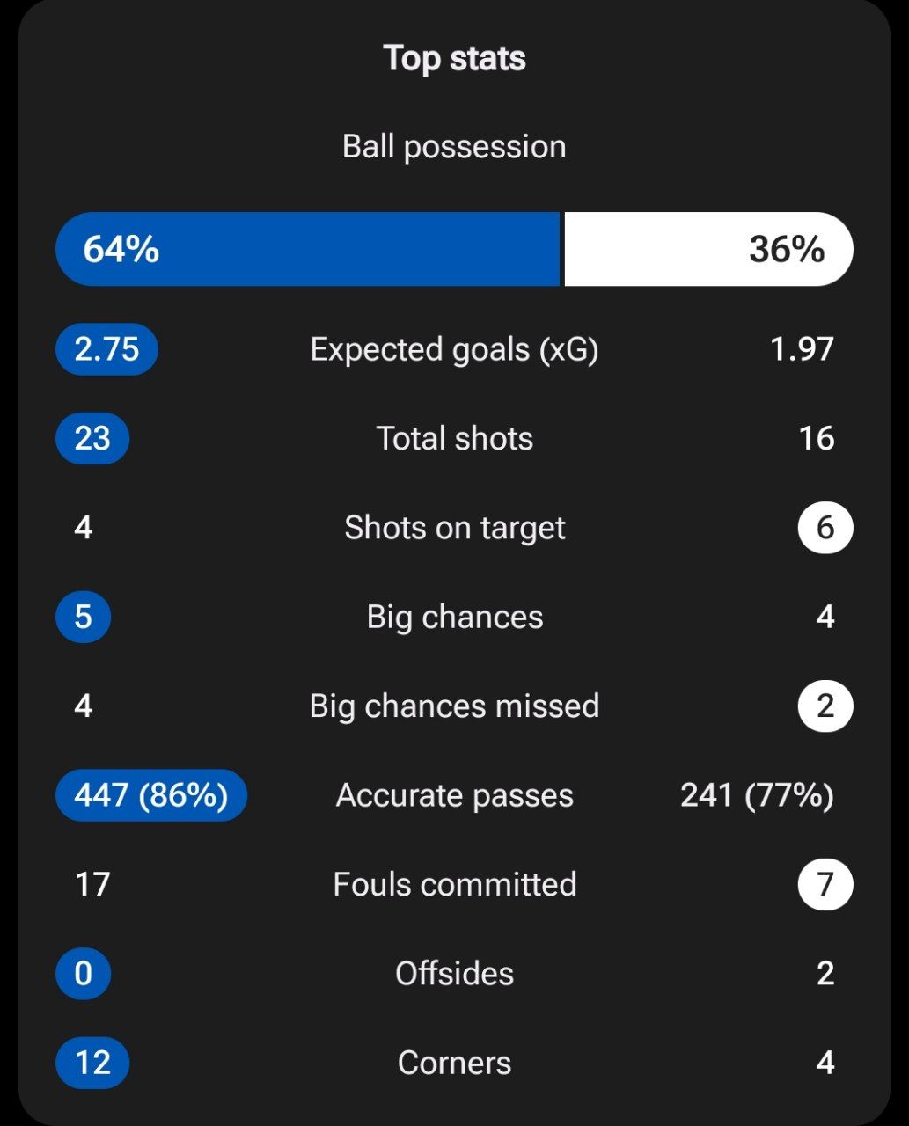909x1126 pixels.
Task: Select the Expected goals (xG) label
Action: coord(454,349)
